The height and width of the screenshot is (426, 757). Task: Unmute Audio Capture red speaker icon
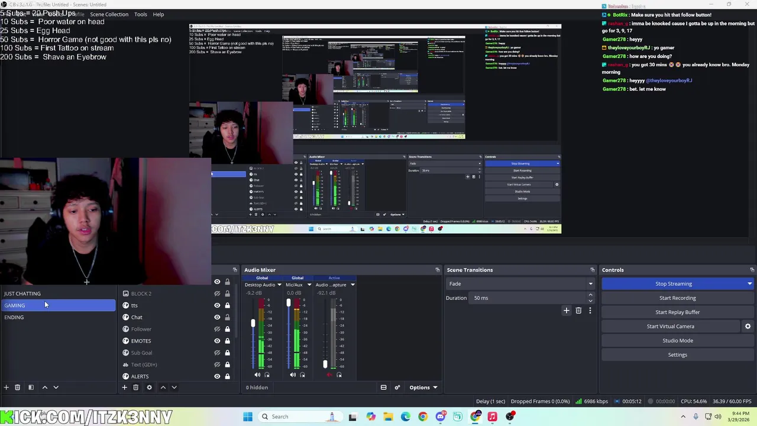[329, 375]
